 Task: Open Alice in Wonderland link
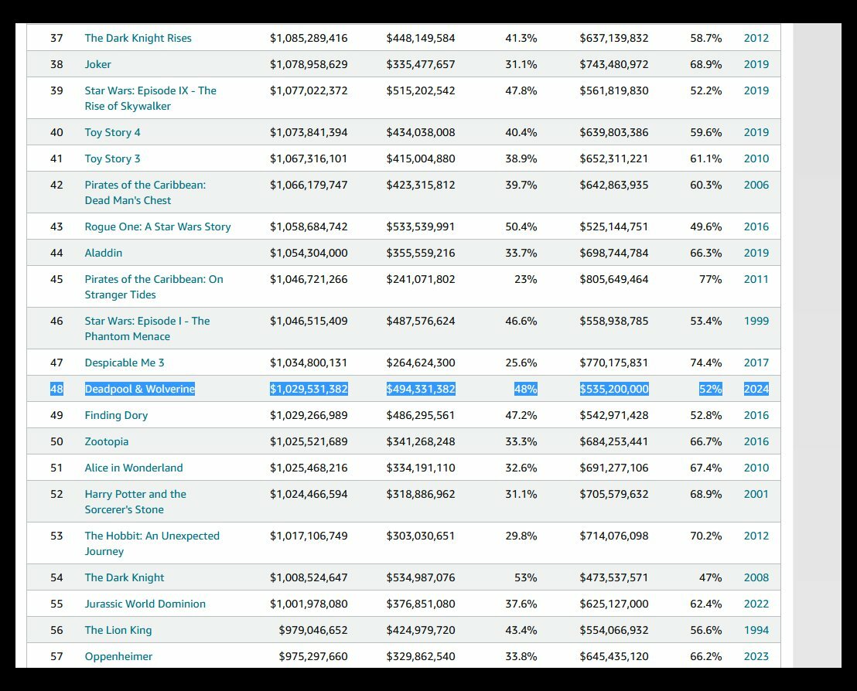pyautogui.click(x=133, y=468)
